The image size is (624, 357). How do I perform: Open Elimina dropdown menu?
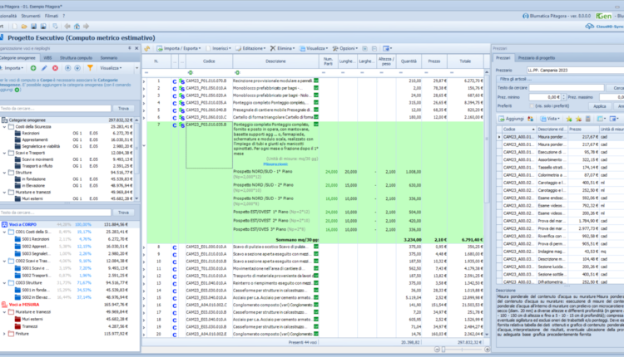click(x=283, y=48)
